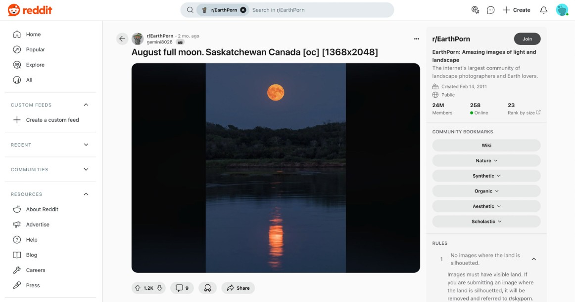Join the r/EarthPorn community
This screenshot has height=302, width=575.
(527, 39)
